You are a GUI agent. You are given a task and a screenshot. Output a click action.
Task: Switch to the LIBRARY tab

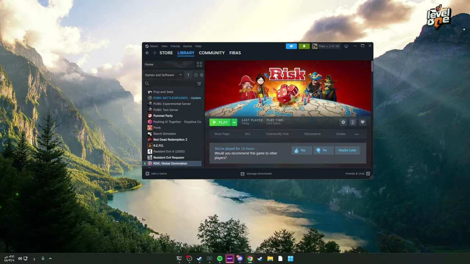[186, 53]
